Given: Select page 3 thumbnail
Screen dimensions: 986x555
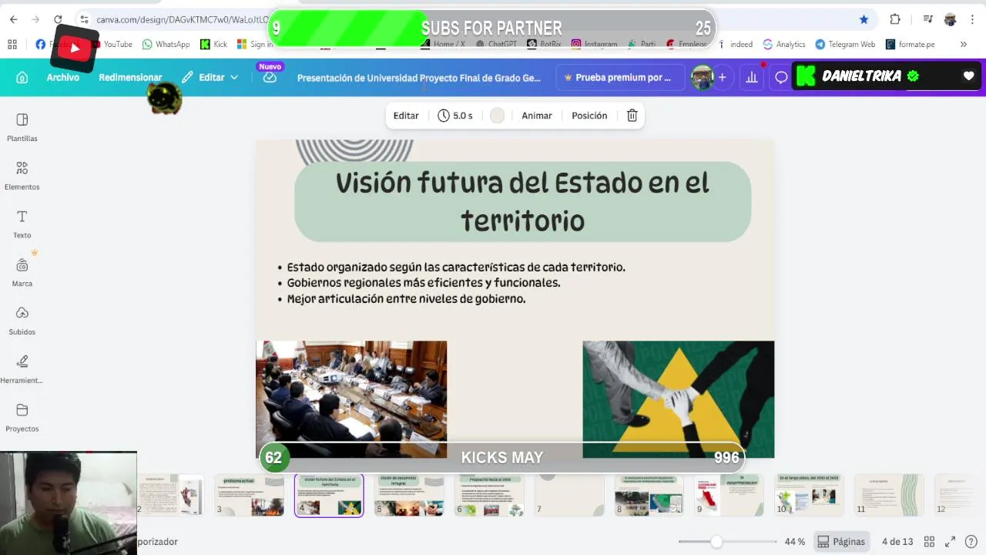Looking at the screenshot, I should click(249, 495).
